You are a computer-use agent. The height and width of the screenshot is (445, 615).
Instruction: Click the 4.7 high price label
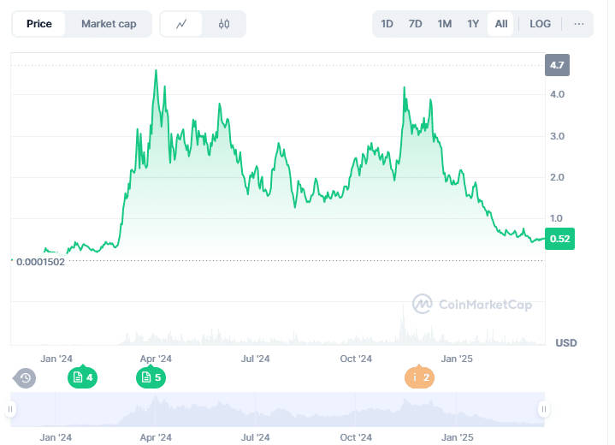[x=557, y=65]
